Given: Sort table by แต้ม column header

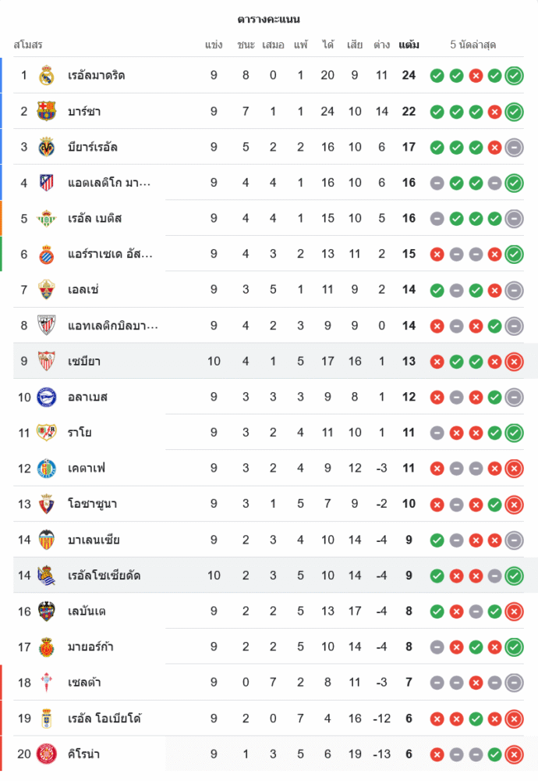Looking at the screenshot, I should (409, 45).
